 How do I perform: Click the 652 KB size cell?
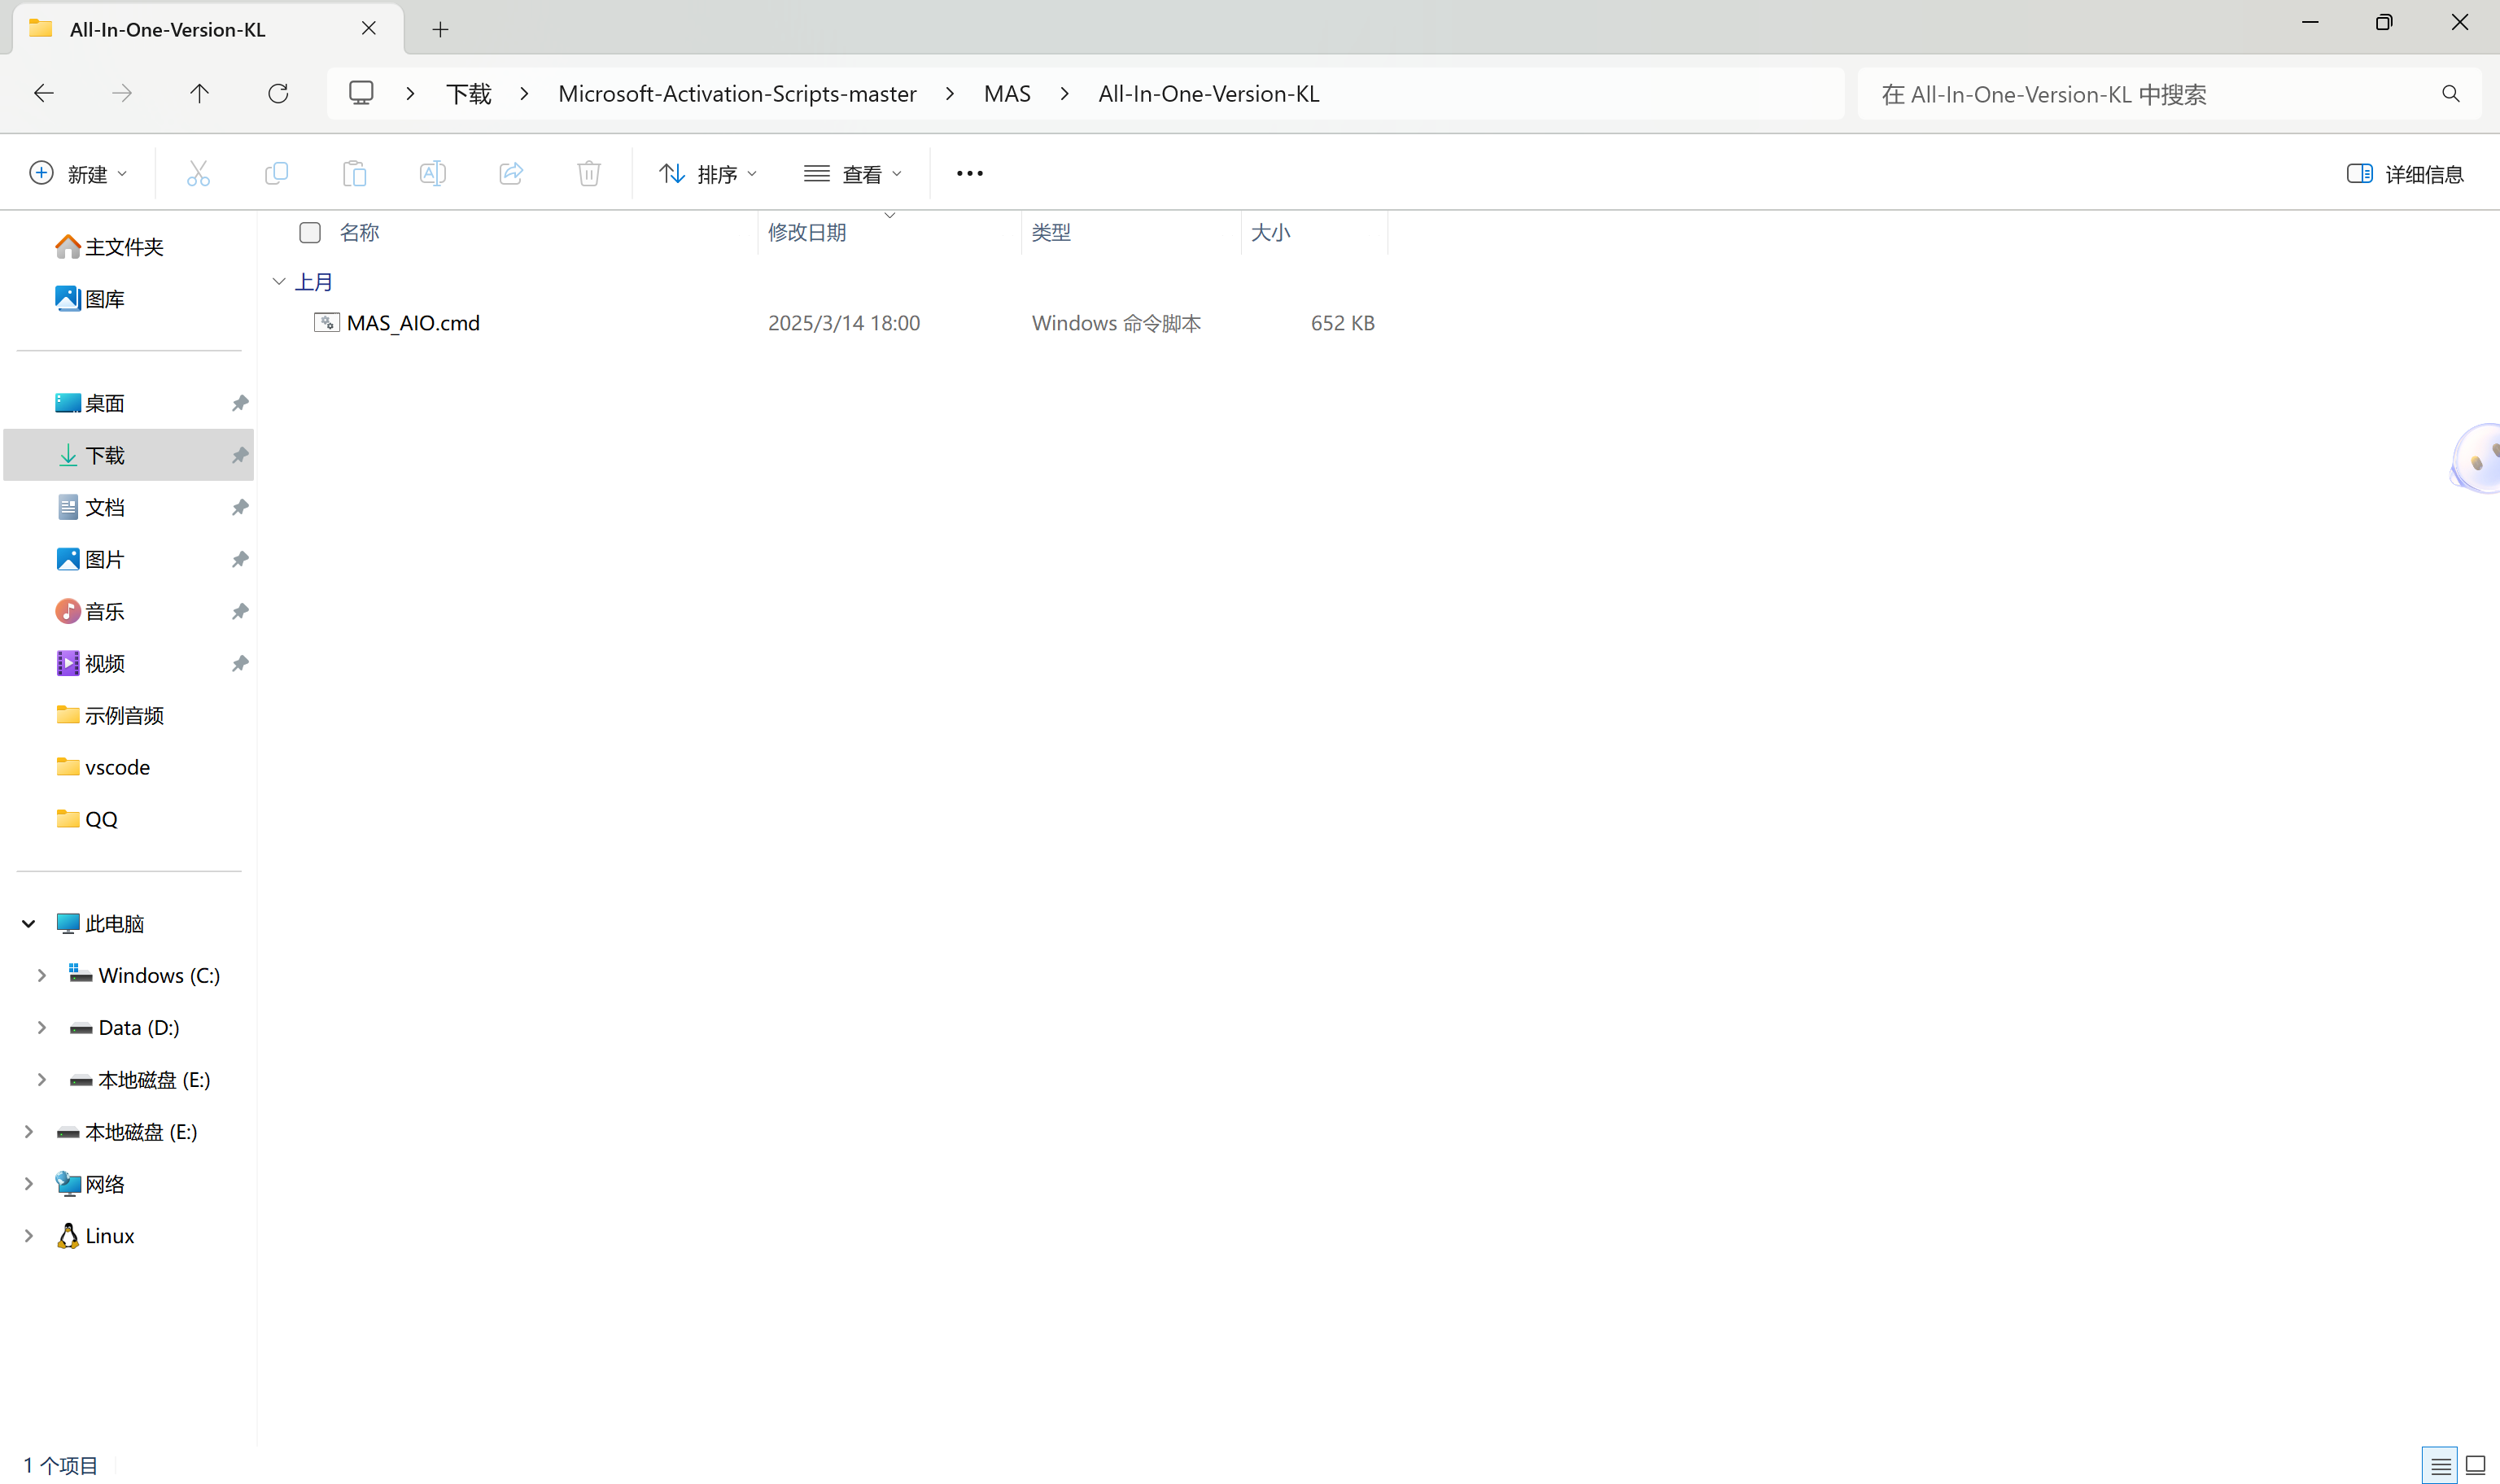pyautogui.click(x=1342, y=322)
